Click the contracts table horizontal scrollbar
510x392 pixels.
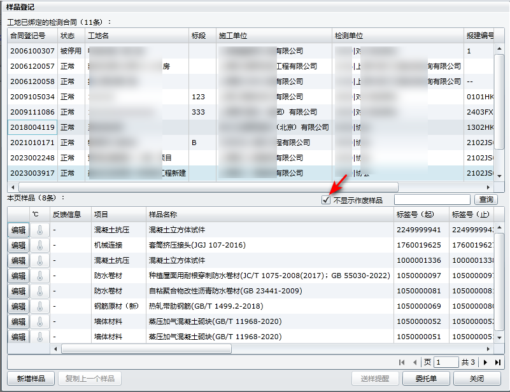pyautogui.click(x=204, y=187)
